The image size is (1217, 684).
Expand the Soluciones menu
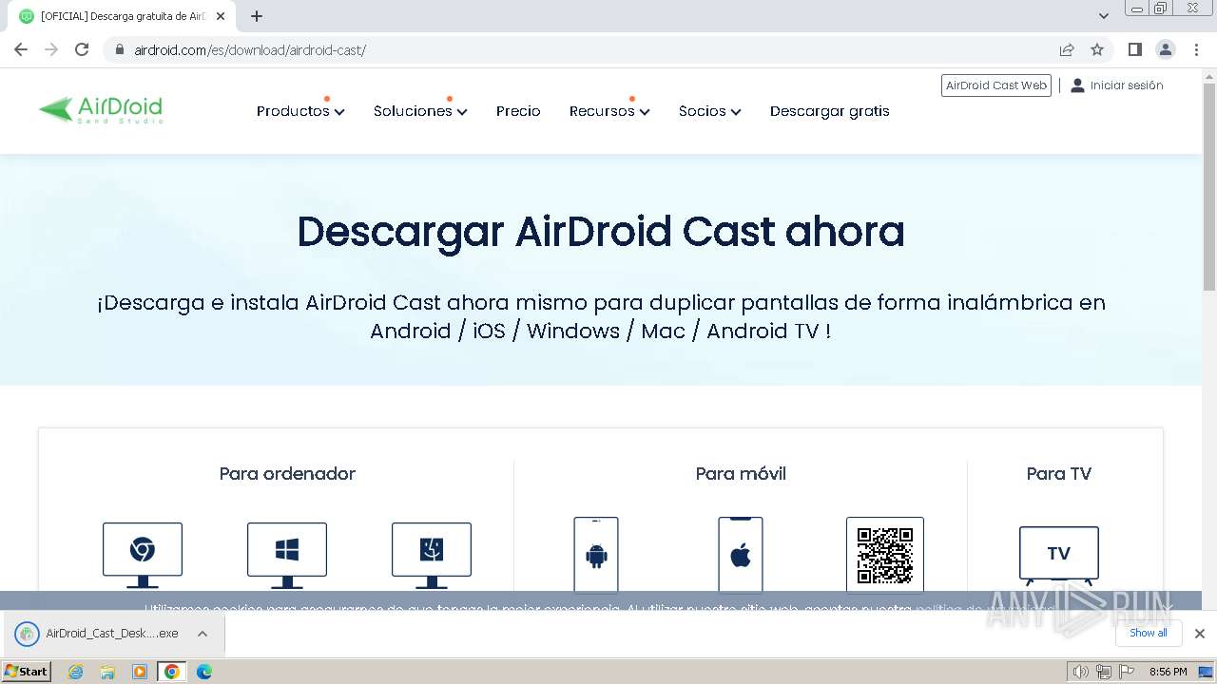click(420, 111)
